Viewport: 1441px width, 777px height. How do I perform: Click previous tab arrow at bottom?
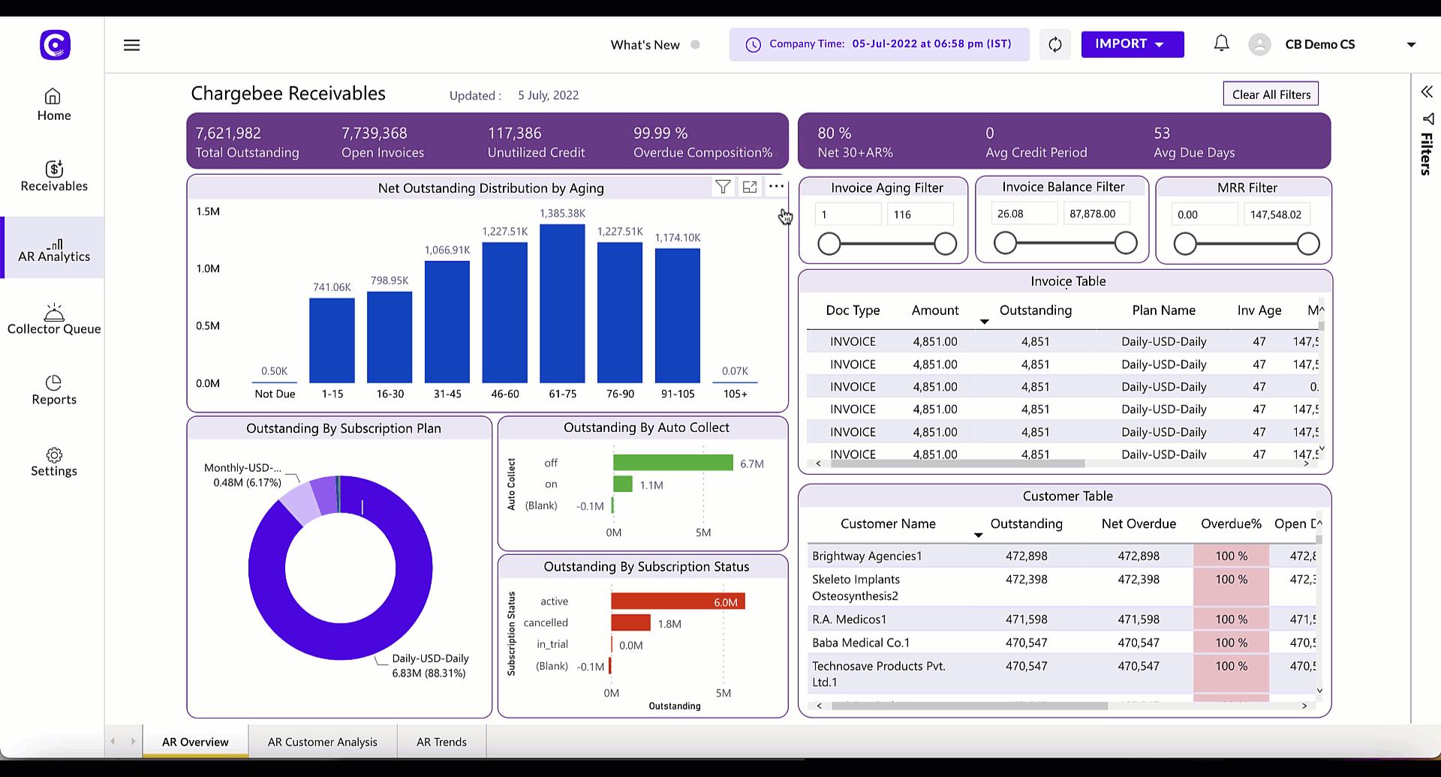pyautogui.click(x=113, y=741)
